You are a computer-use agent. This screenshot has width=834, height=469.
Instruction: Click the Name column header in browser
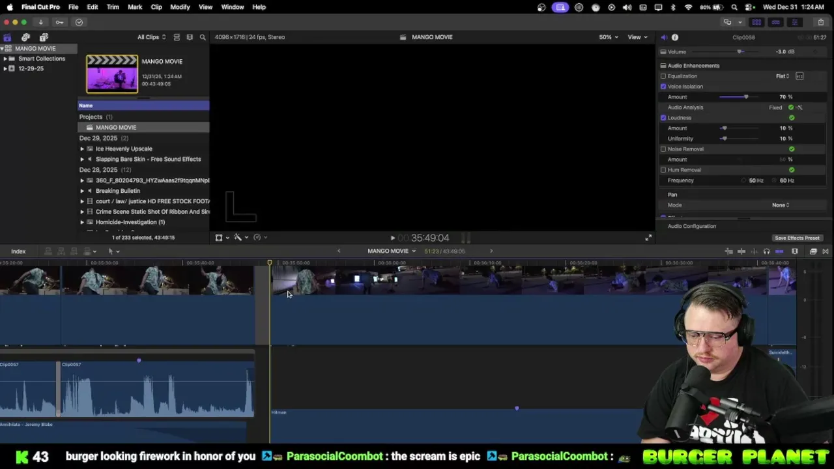click(143, 106)
